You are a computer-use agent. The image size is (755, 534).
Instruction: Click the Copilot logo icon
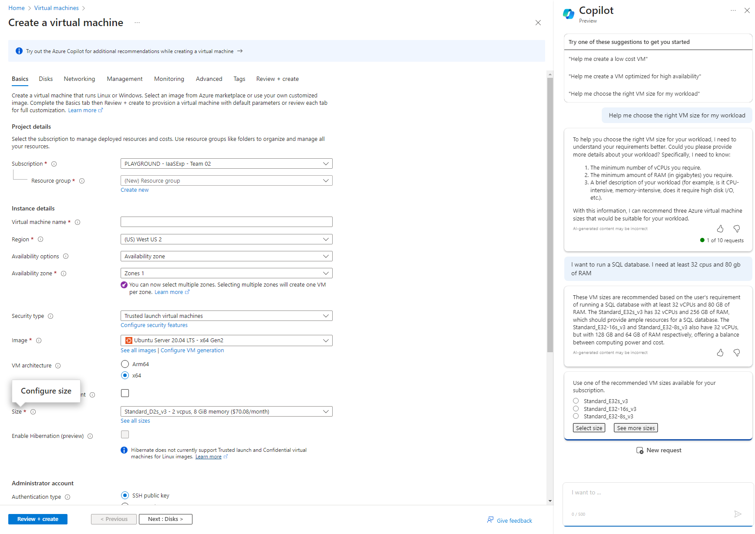[569, 14]
